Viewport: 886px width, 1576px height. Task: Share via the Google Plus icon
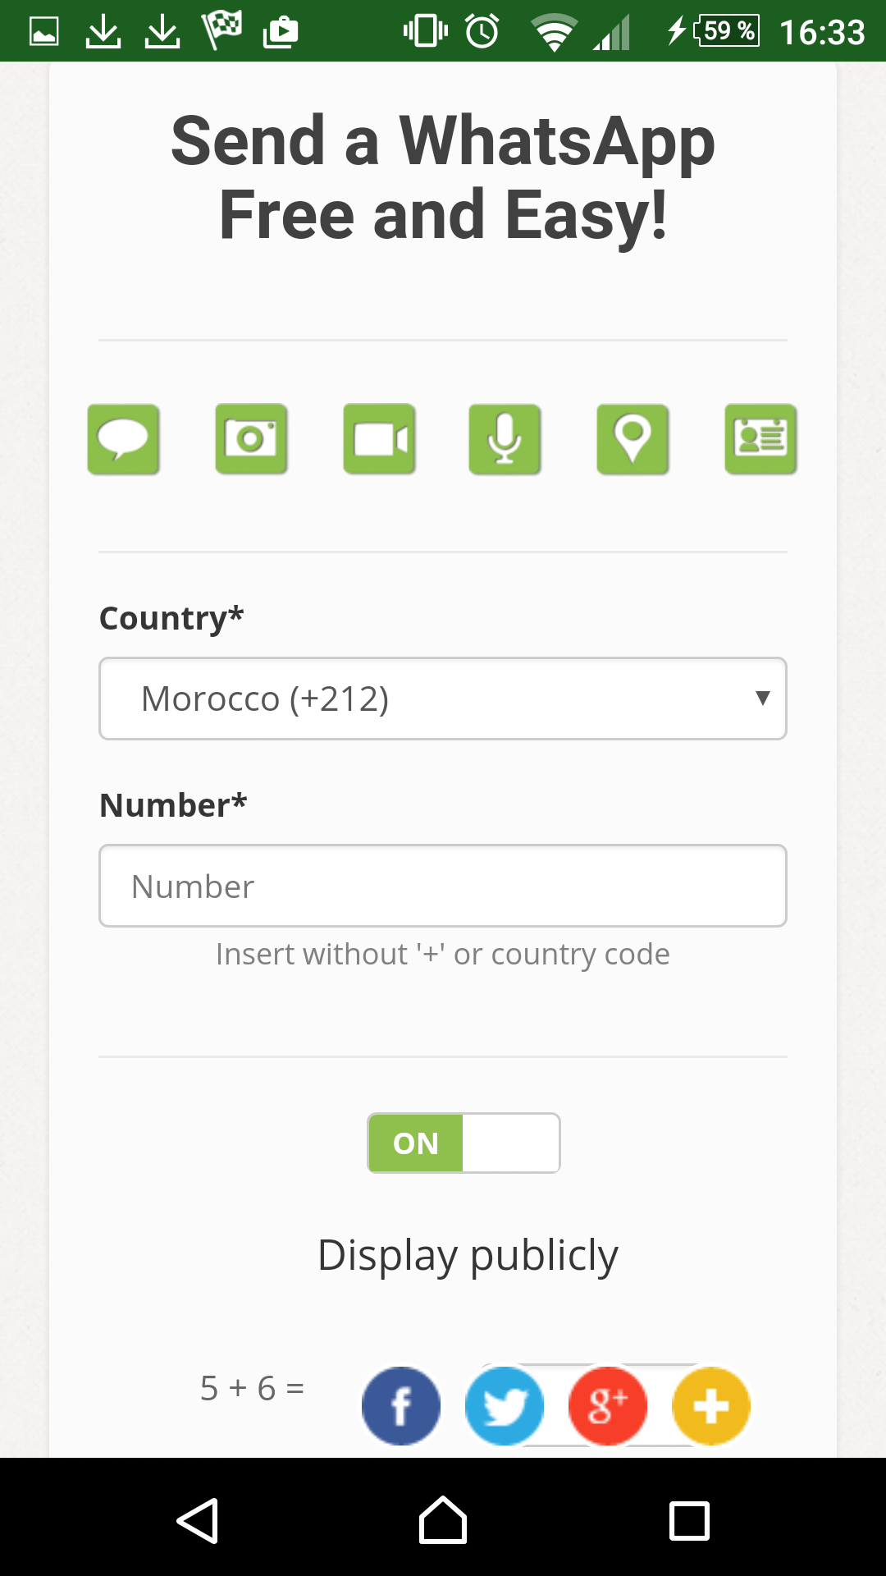[608, 1406]
